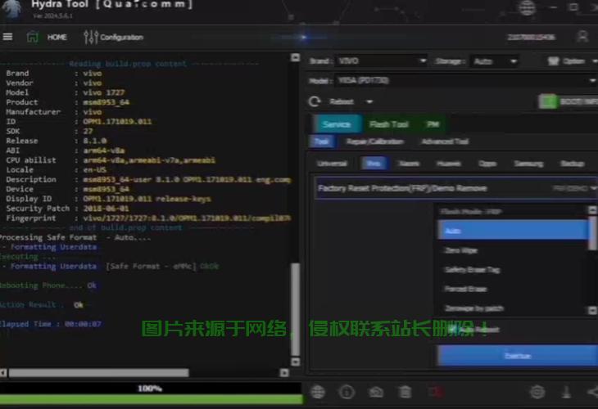This screenshot has width=598, height=409.
Task: Click the 'Elapsed Time' log line
Action: pyautogui.click(x=51, y=324)
